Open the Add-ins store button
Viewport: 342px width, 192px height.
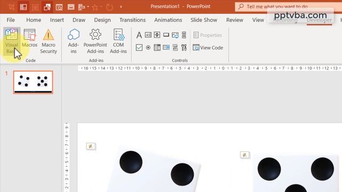tap(74, 42)
